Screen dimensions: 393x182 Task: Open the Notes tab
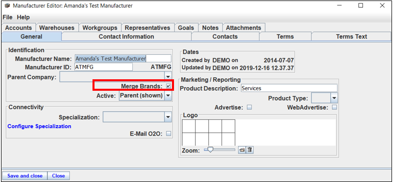pyautogui.click(x=210, y=28)
